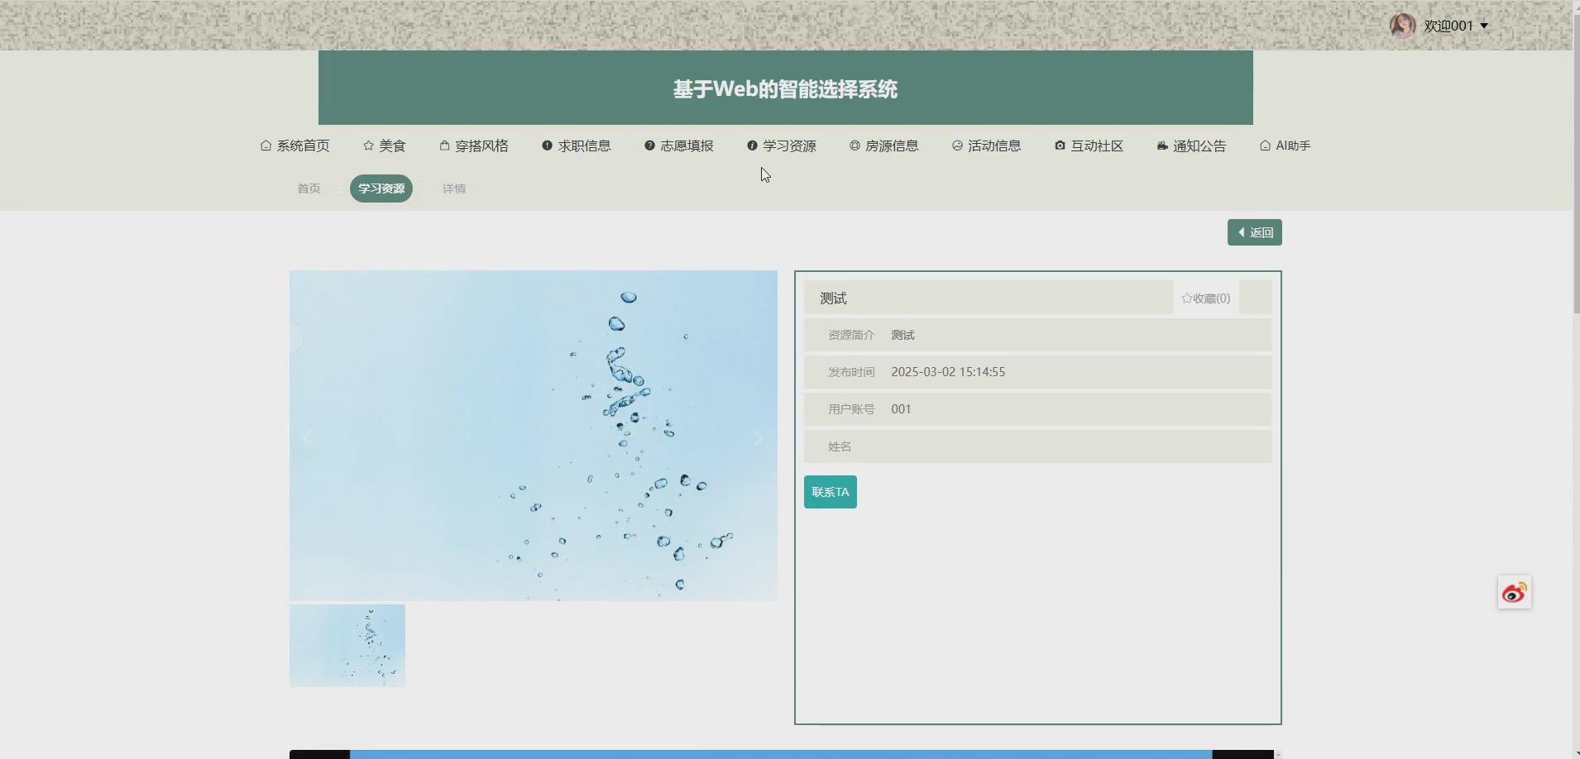Select the 详情 breadcrumb link
This screenshot has width=1580, height=759.
[x=453, y=188]
